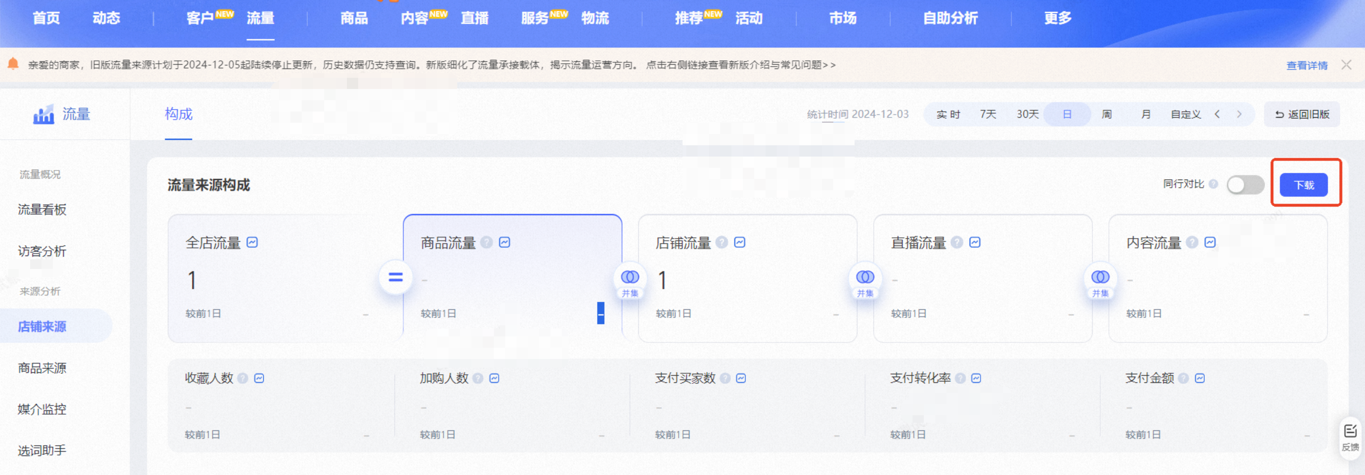Viewport: 1365px width, 475px height.
Task: Open the 直播 top menu
Action: click(x=474, y=18)
